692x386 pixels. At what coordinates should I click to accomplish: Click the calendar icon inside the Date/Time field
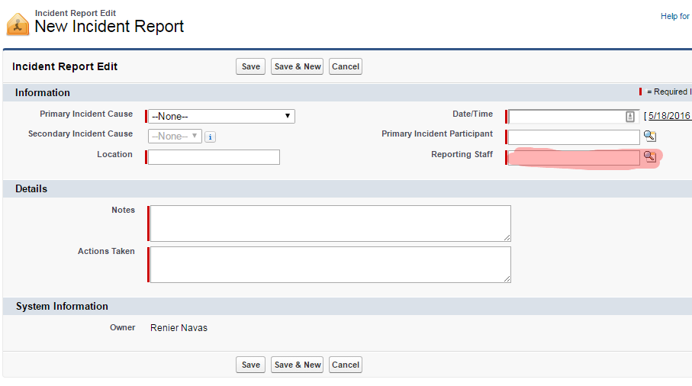pyautogui.click(x=630, y=117)
